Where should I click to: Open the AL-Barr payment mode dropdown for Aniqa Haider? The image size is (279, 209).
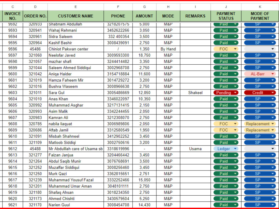coord(260,74)
